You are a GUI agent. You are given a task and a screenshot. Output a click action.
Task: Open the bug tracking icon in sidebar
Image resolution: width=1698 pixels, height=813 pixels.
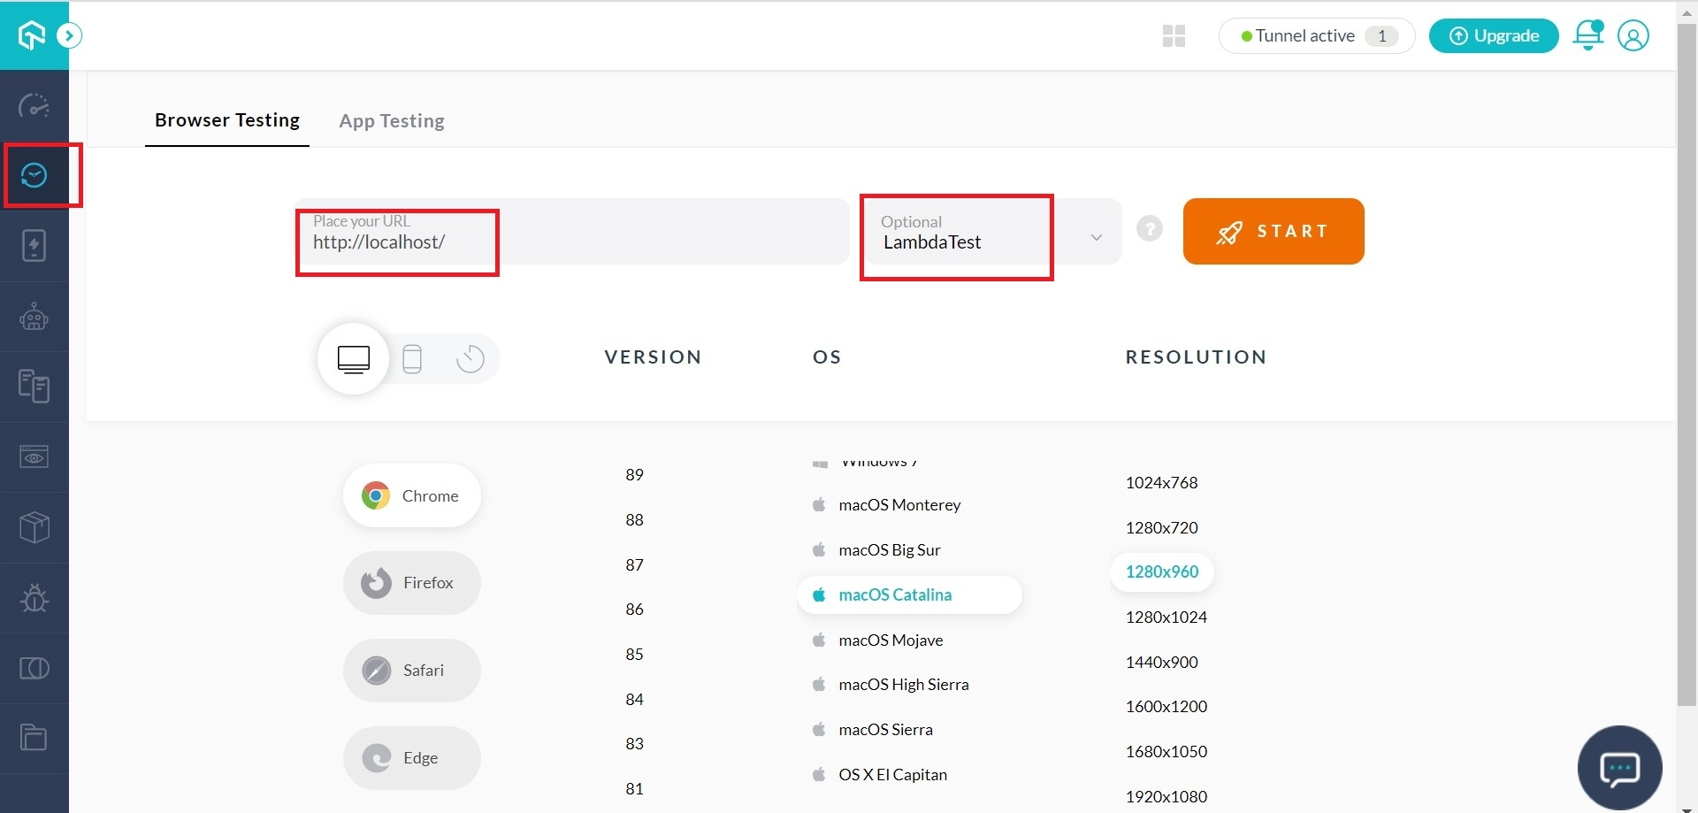point(35,598)
